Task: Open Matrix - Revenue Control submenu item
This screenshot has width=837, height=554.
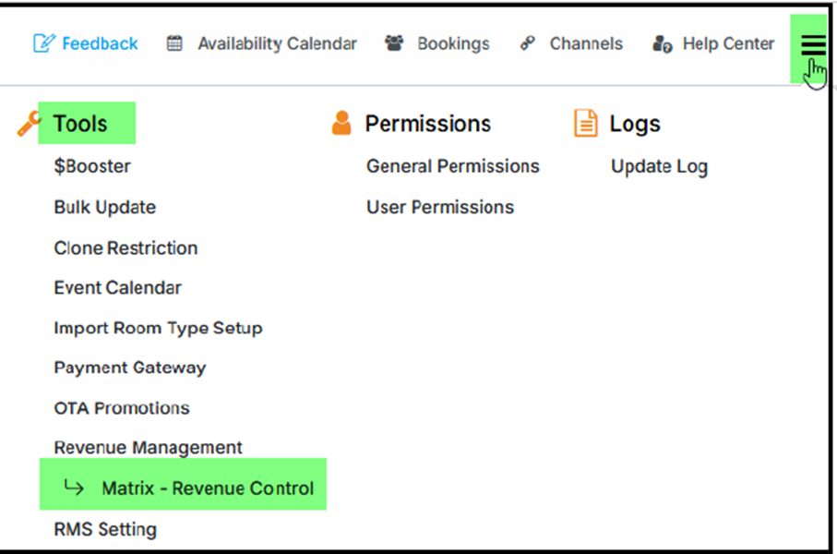Action: [x=208, y=488]
